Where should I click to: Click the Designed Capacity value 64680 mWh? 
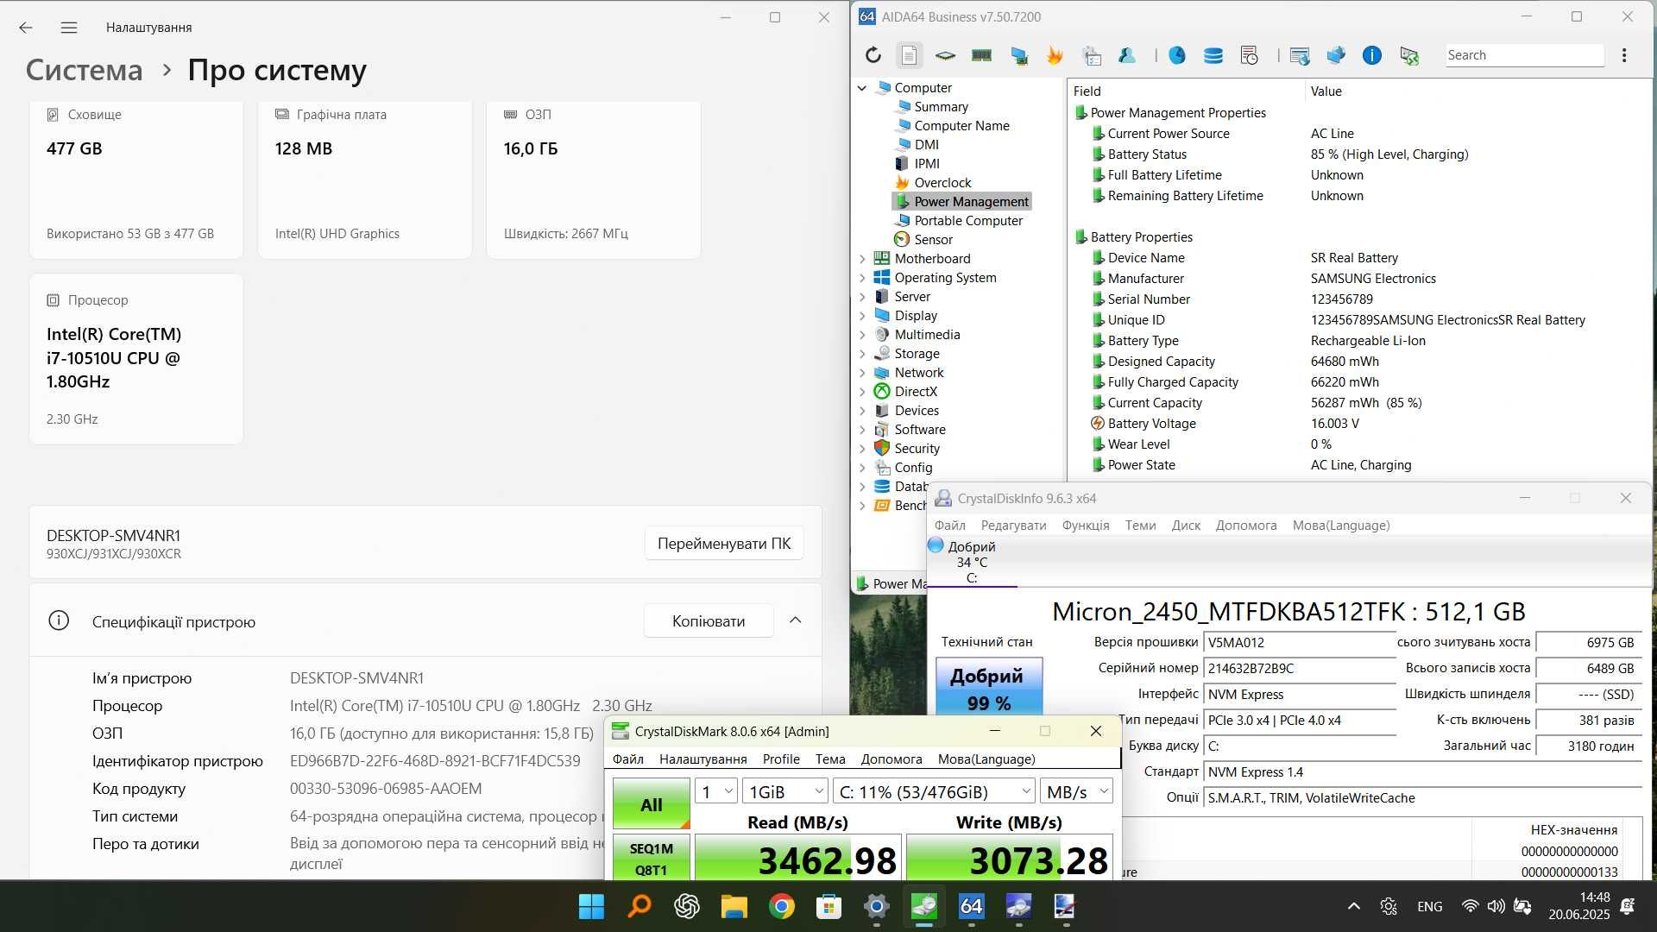coord(1345,362)
